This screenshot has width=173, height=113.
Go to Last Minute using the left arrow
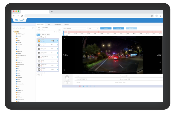click(x=64, y=55)
